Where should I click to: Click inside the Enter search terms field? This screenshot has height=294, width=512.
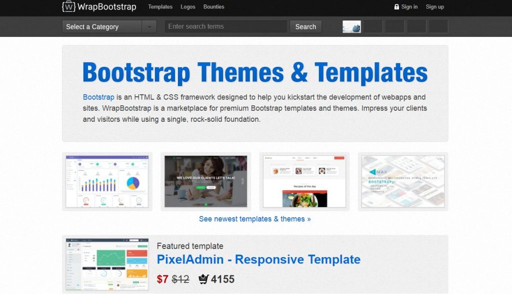(x=225, y=26)
